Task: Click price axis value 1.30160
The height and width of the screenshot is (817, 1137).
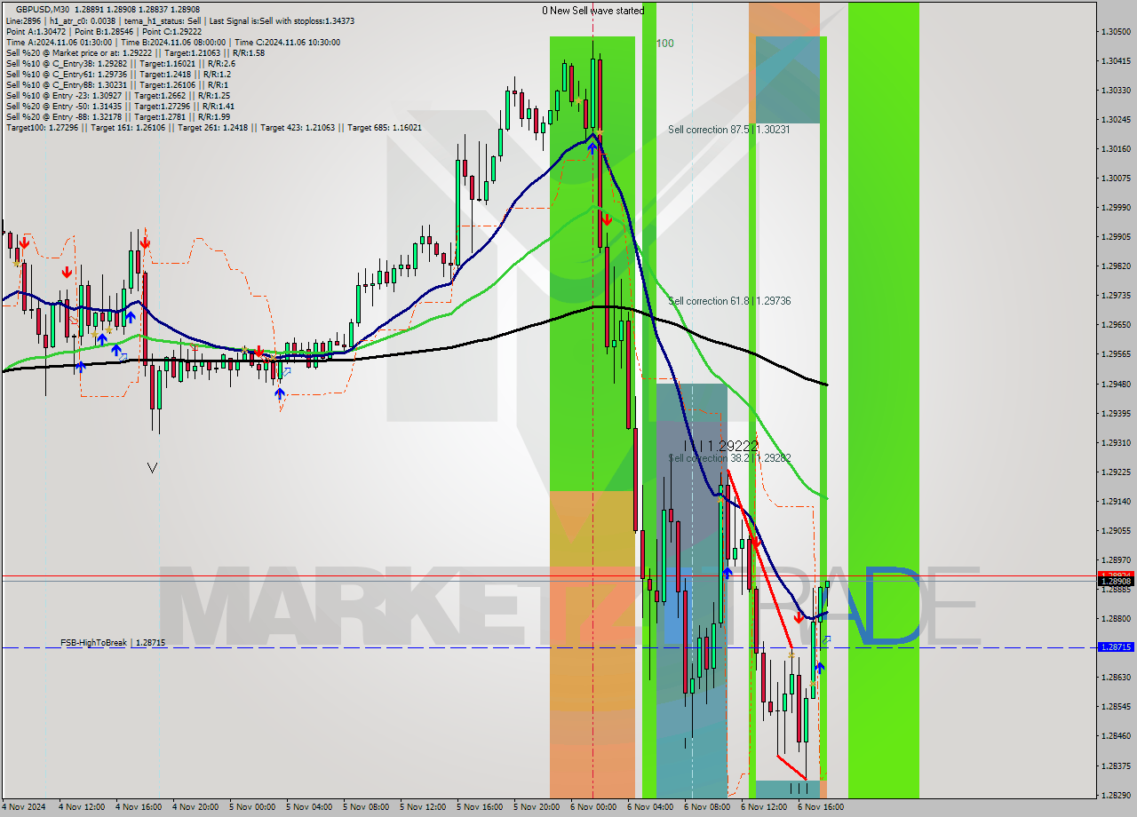Action: [x=1116, y=148]
